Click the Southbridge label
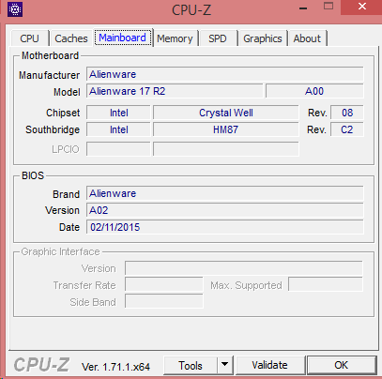 (53, 129)
